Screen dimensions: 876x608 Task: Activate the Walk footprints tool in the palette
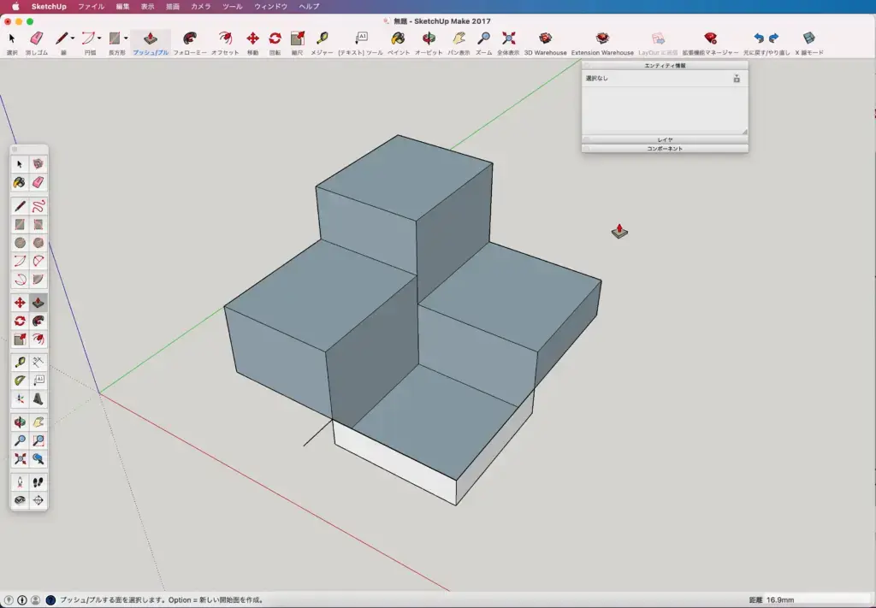pos(38,481)
